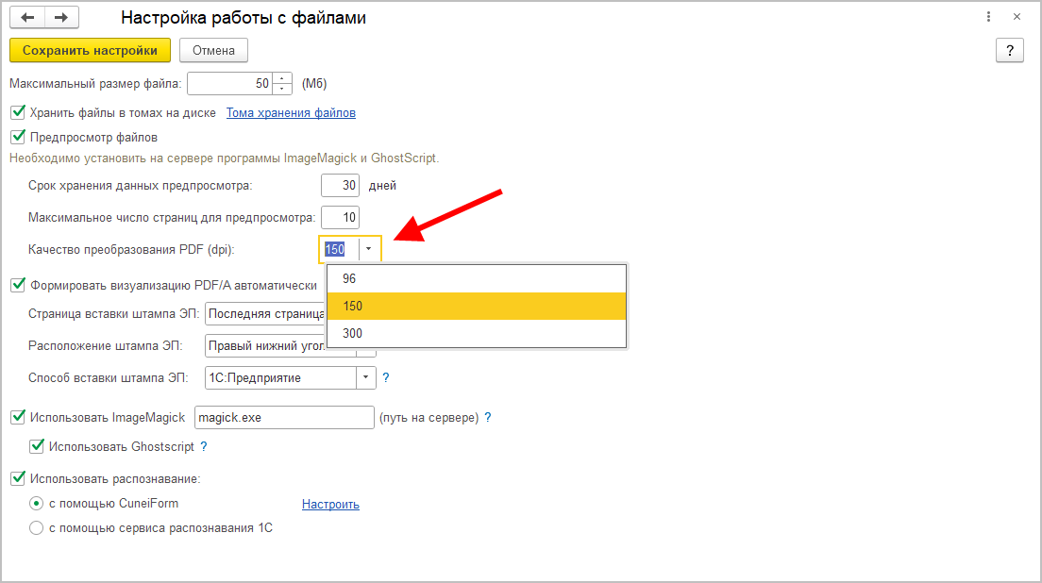Collapse the PDF quality dpi dropdown arrow

click(369, 249)
